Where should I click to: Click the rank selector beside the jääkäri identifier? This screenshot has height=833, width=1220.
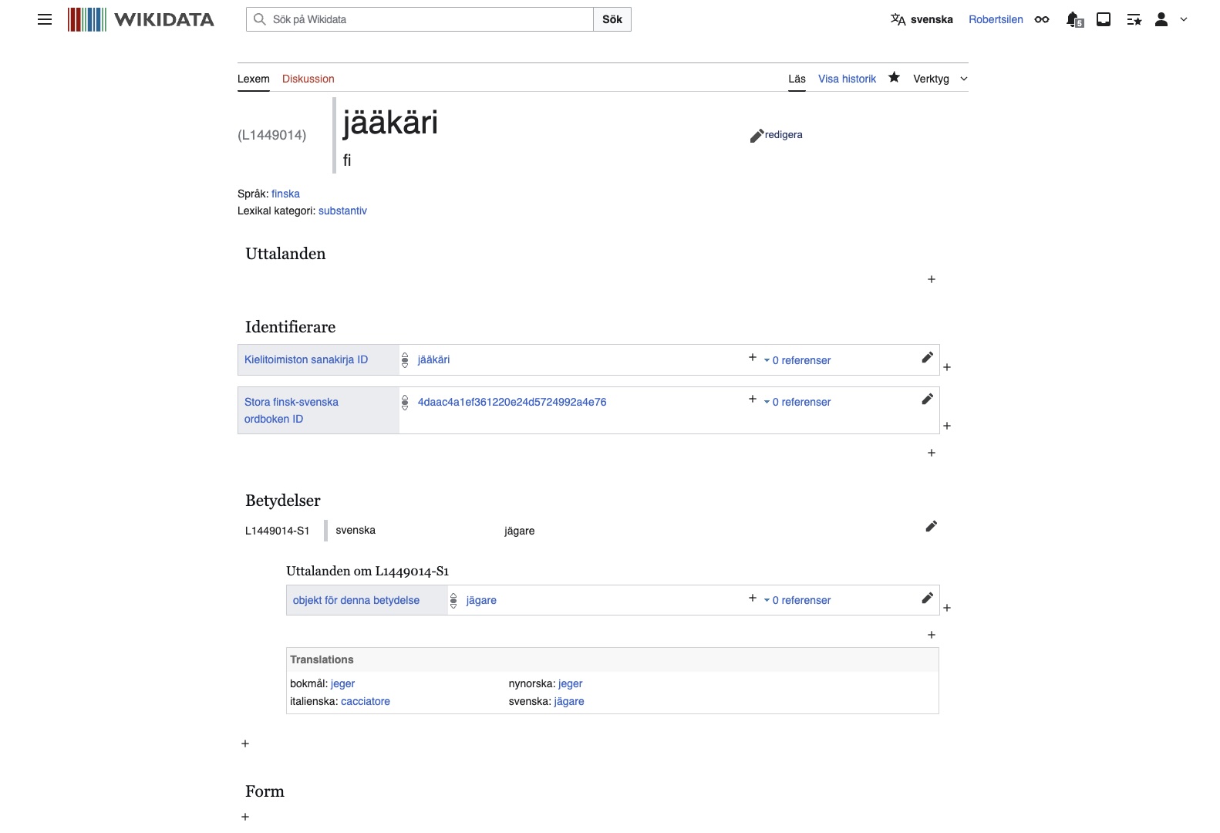pyautogui.click(x=404, y=359)
